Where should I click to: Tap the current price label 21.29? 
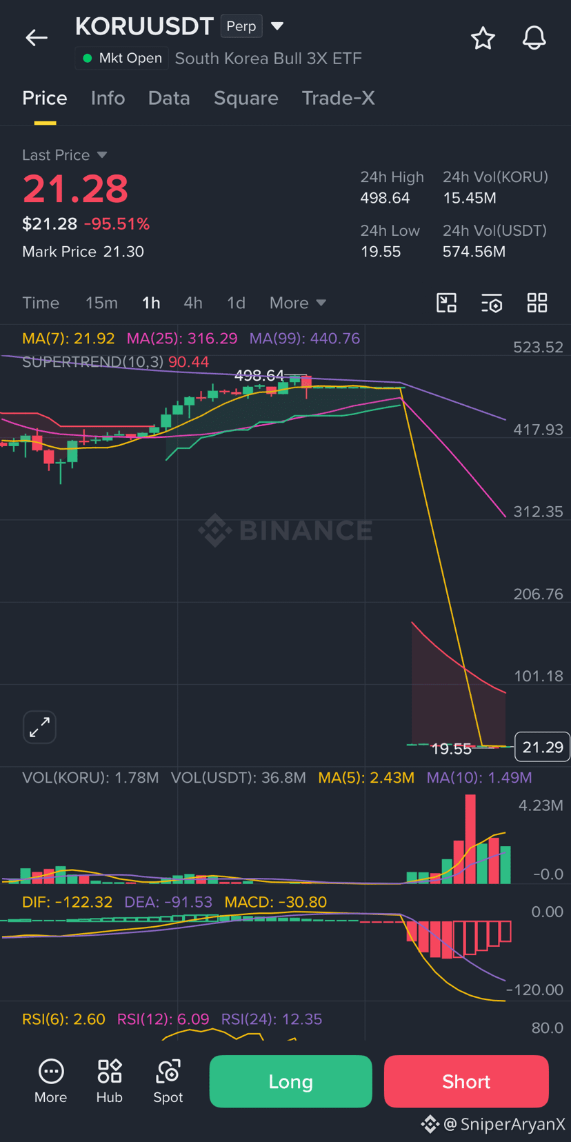click(542, 747)
